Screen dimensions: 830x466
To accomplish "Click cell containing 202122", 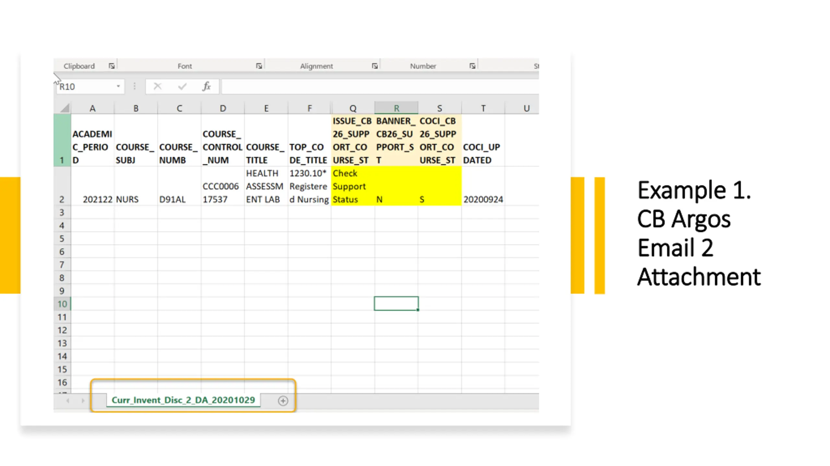I will click(x=92, y=186).
